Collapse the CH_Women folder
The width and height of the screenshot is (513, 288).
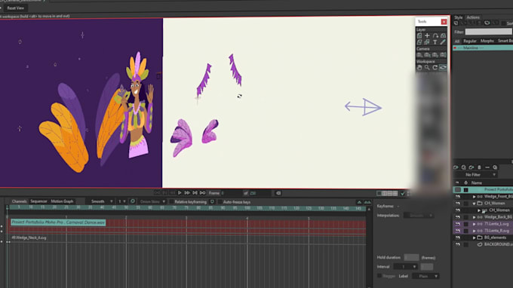(x=474, y=204)
